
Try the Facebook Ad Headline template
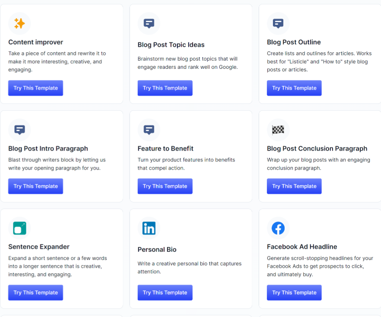(x=294, y=293)
